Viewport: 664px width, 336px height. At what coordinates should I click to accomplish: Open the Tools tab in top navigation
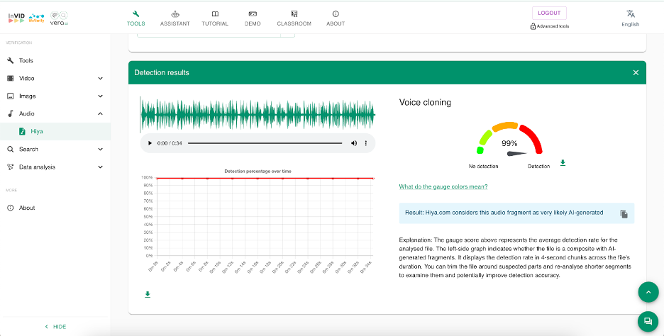tap(136, 18)
